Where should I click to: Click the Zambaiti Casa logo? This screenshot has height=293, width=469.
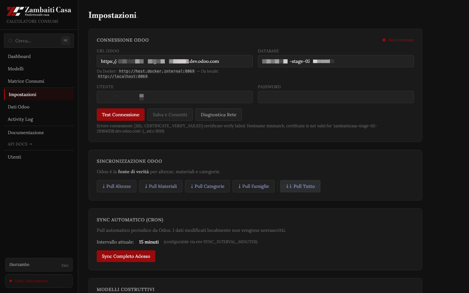[39, 11]
